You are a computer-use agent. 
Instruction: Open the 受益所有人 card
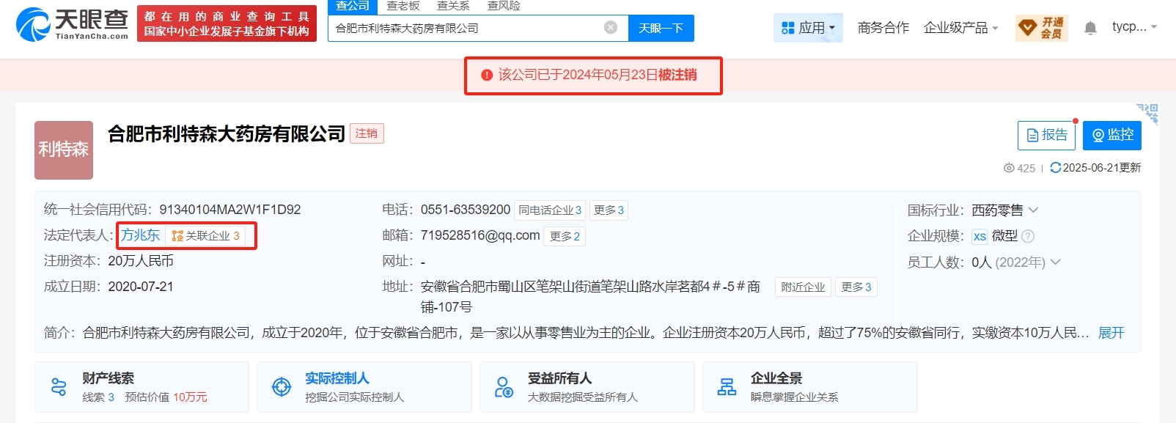[587, 387]
